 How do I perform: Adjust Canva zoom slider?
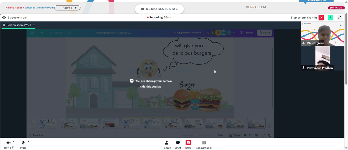(196, 135)
